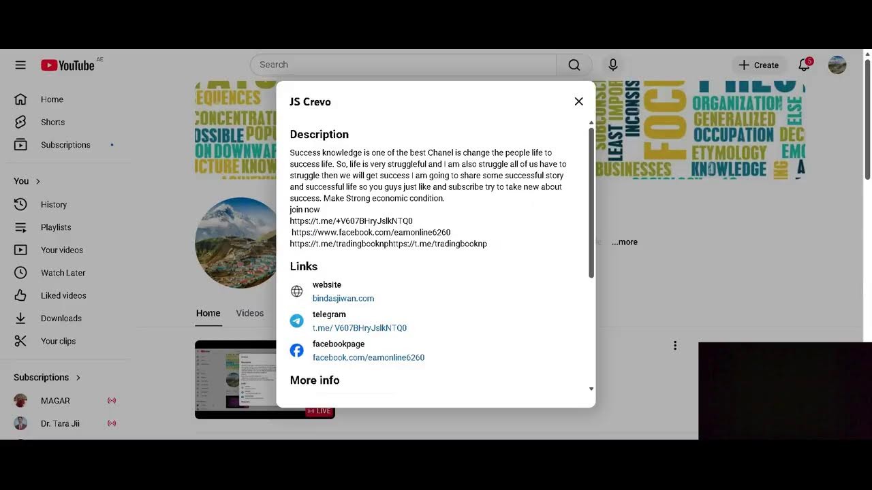Activate voice search microphone

(x=613, y=65)
